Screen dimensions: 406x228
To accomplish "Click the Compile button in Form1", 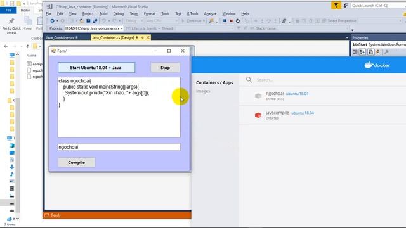I will click(x=76, y=162).
